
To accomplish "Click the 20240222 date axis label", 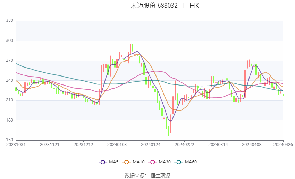I will click(184, 145).
